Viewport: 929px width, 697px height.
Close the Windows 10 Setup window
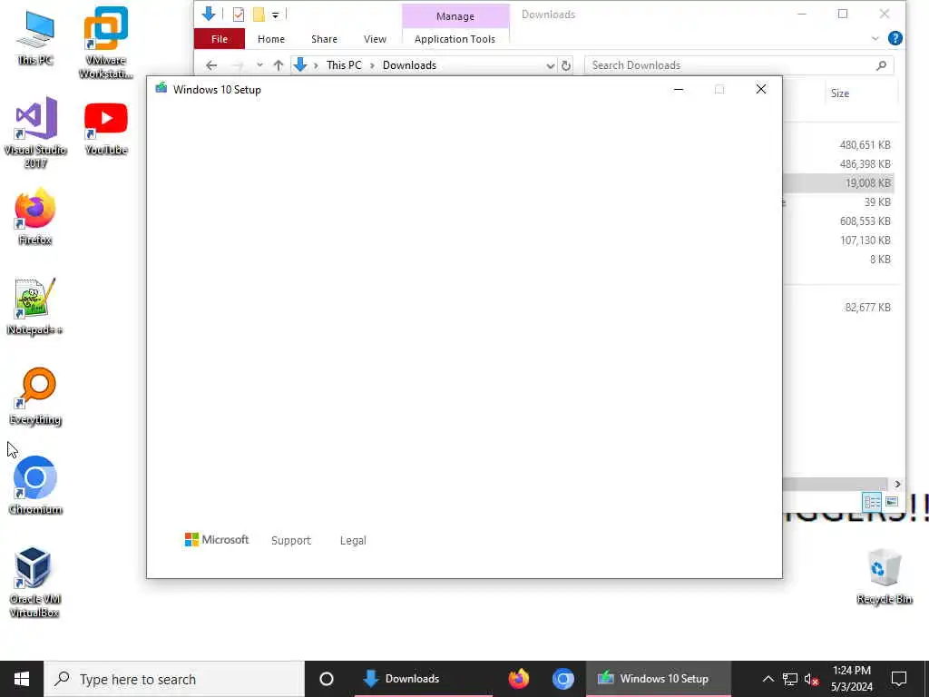(x=761, y=90)
